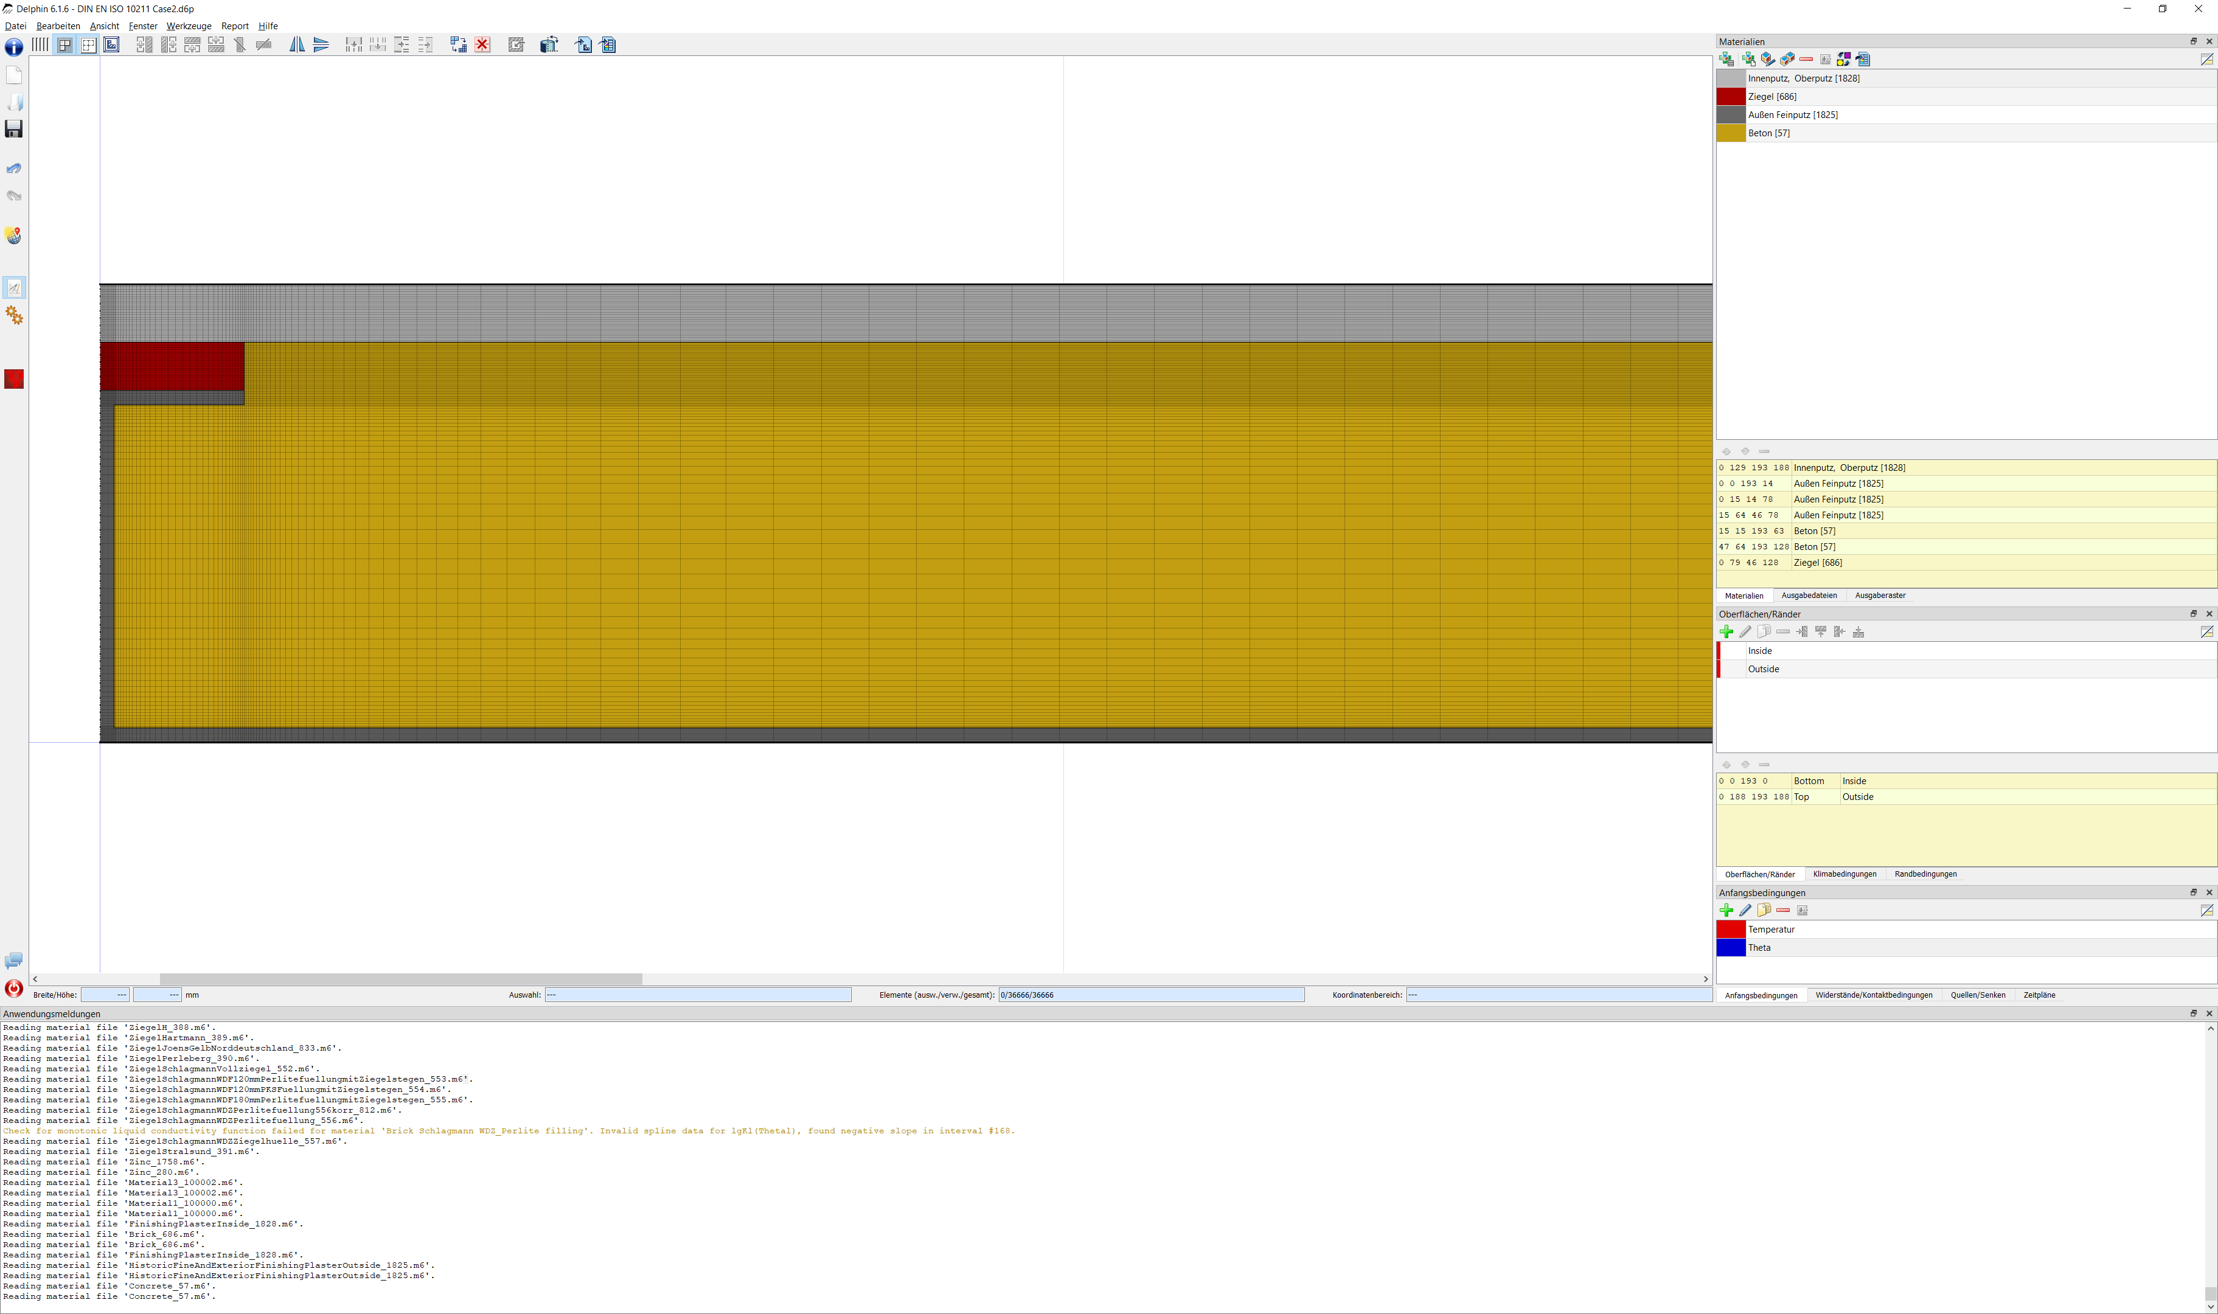Click the grid transform icon with arrows
The width and height of the screenshot is (2218, 1314).
[x=457, y=44]
